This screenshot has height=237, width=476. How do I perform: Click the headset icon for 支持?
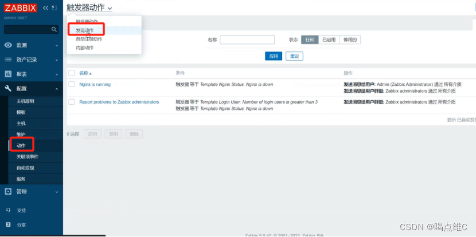coord(9,210)
